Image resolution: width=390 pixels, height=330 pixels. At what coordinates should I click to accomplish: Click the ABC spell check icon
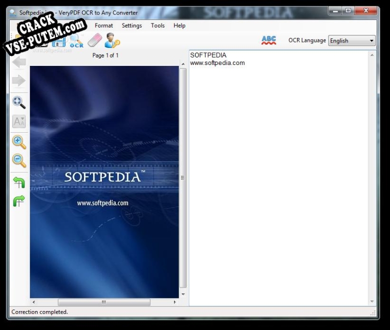coord(268,40)
